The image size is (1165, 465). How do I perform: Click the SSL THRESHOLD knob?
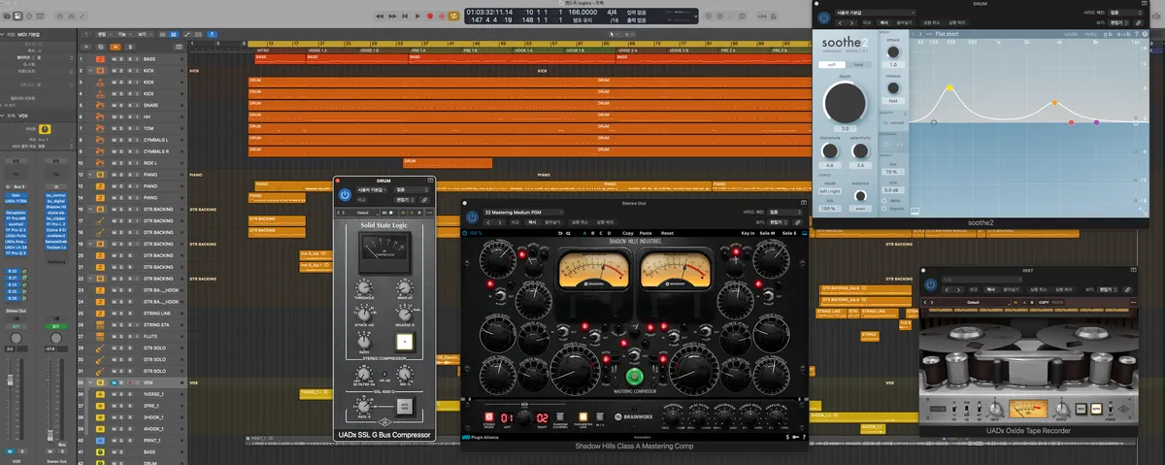364,287
